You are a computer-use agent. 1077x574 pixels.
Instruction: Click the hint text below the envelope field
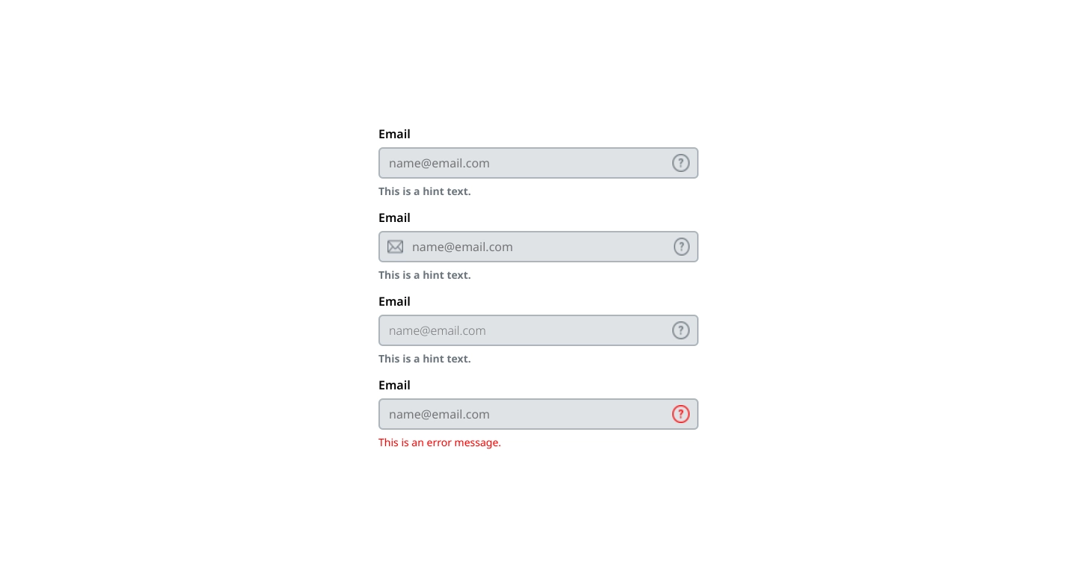pos(425,275)
